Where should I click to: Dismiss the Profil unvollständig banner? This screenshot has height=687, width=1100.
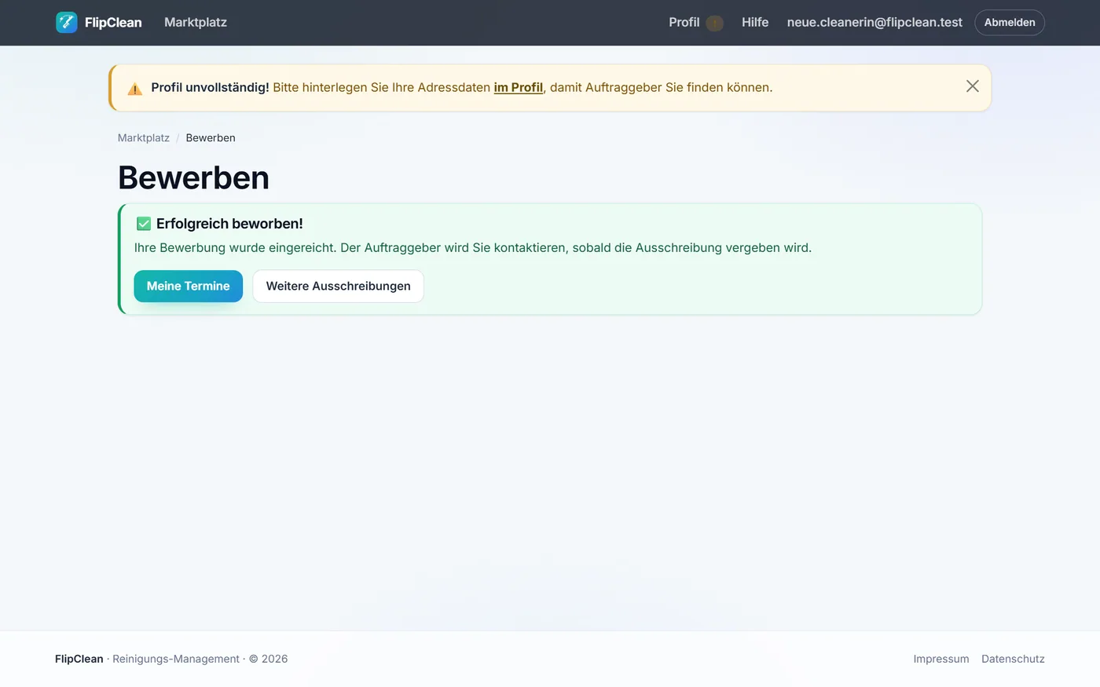pyautogui.click(x=973, y=86)
